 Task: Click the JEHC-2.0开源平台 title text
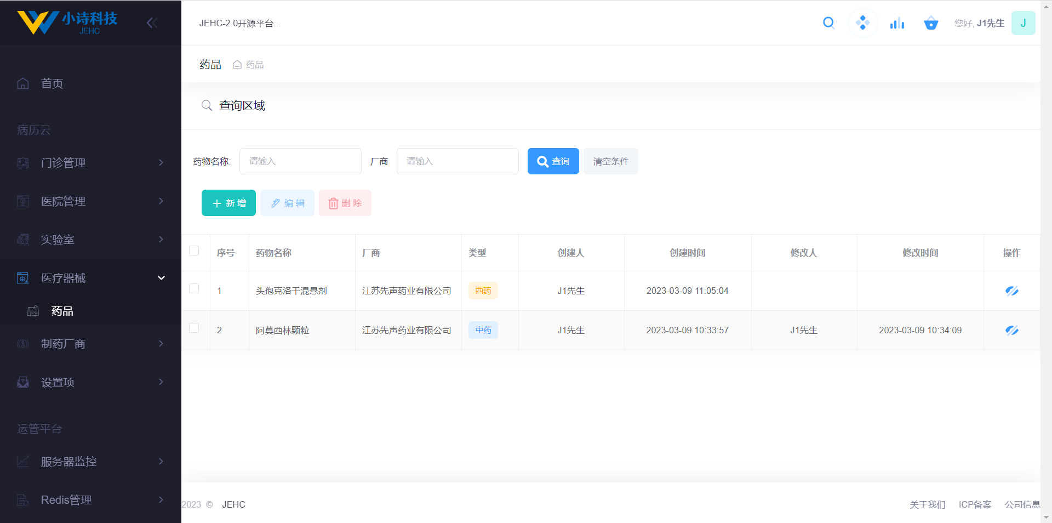(x=239, y=23)
